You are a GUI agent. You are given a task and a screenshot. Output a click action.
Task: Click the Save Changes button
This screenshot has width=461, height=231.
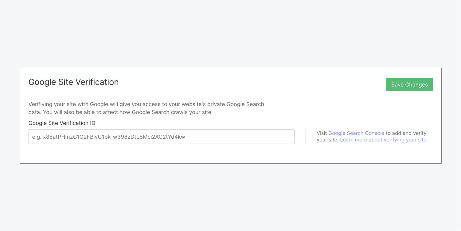click(x=409, y=85)
